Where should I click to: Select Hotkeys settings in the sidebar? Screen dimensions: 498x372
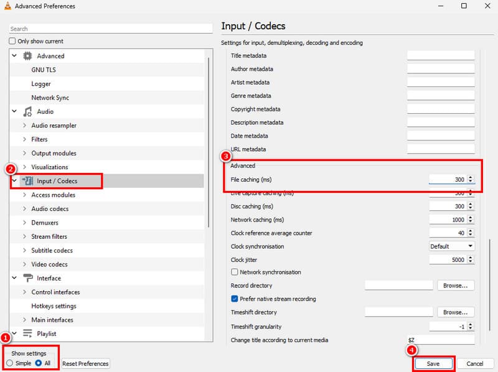point(52,305)
